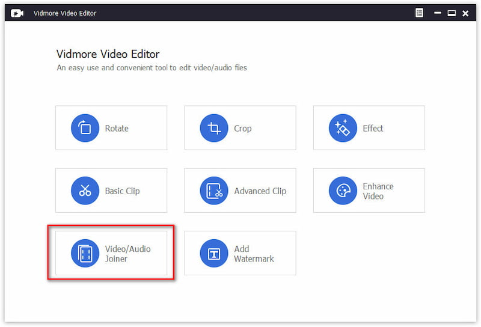Click the Advanced Clip icon
Viewport: 481px width, 327px height.
point(214,191)
